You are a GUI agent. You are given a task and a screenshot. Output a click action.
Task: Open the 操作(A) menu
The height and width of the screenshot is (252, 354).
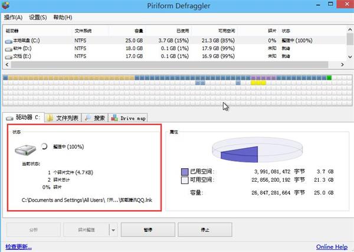click(13, 17)
